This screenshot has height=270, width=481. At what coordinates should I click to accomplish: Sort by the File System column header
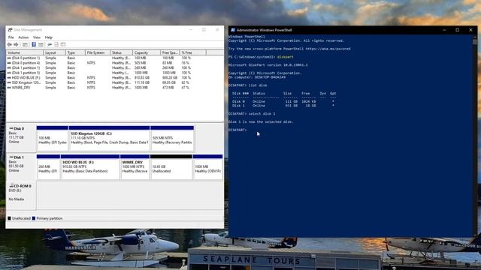pos(98,52)
